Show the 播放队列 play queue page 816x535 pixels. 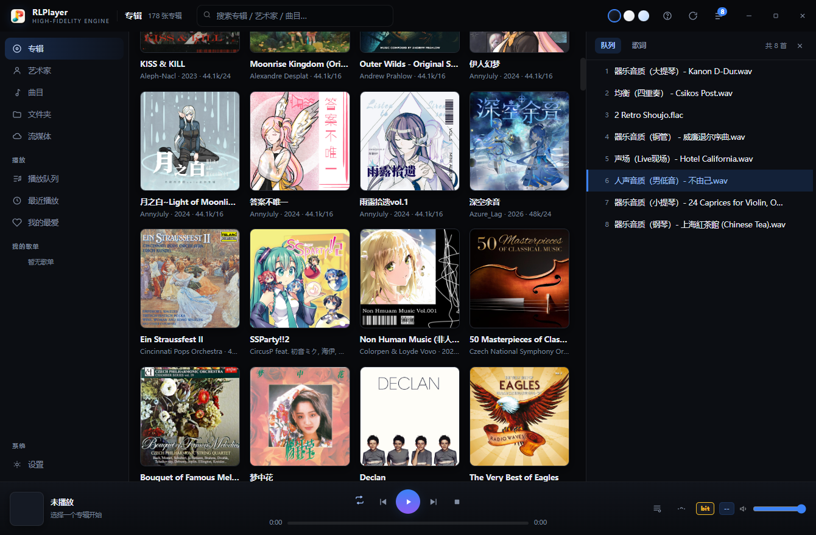(64, 179)
